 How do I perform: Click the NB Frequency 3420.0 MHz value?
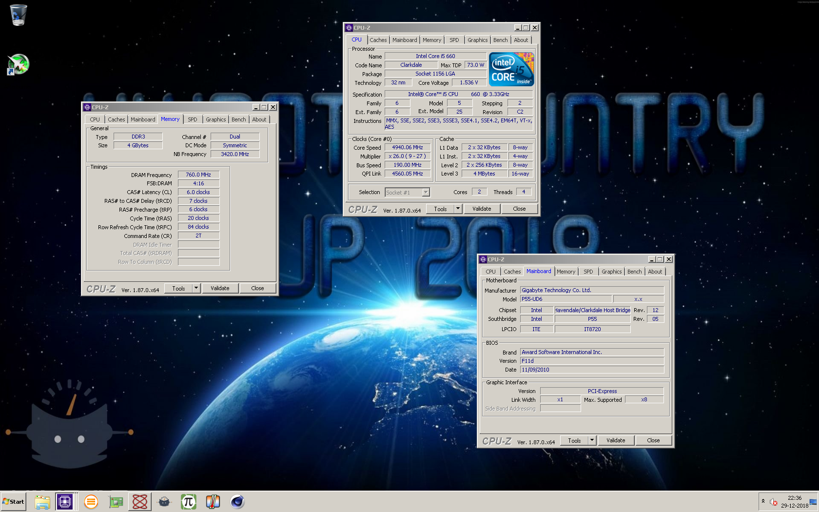(235, 154)
